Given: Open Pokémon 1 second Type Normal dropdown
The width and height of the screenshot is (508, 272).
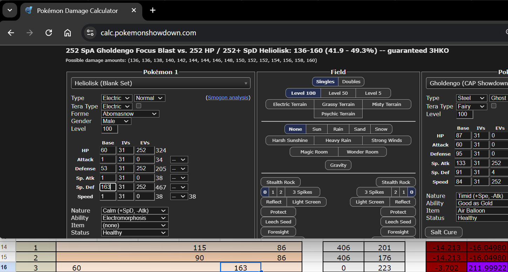Looking at the screenshot, I should tap(150, 98).
